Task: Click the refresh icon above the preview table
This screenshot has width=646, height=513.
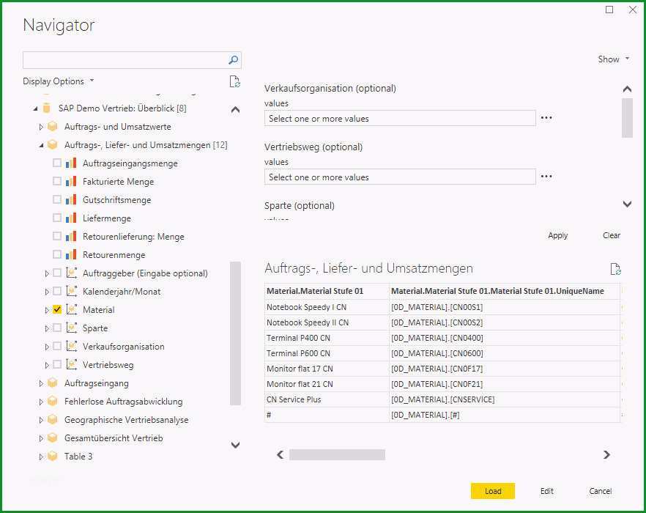Action: pos(615,269)
